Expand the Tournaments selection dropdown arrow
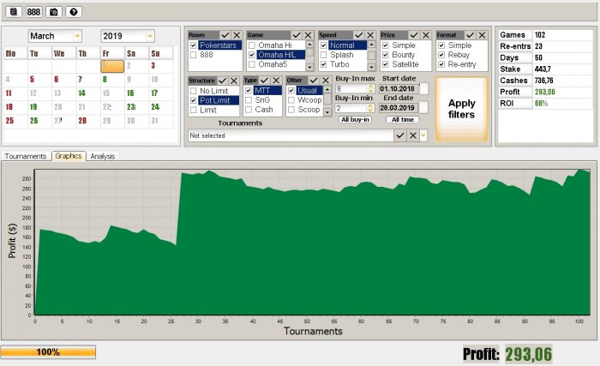This screenshot has width=600, height=366. point(423,135)
